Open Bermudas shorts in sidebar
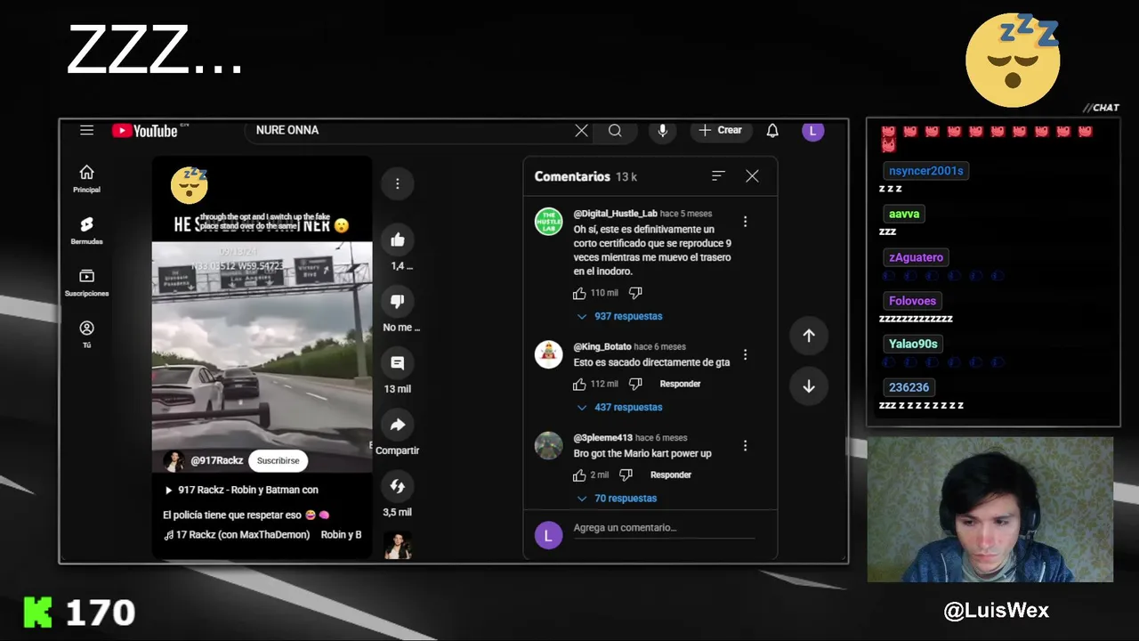Screen dimensions: 1139x641 [86, 231]
